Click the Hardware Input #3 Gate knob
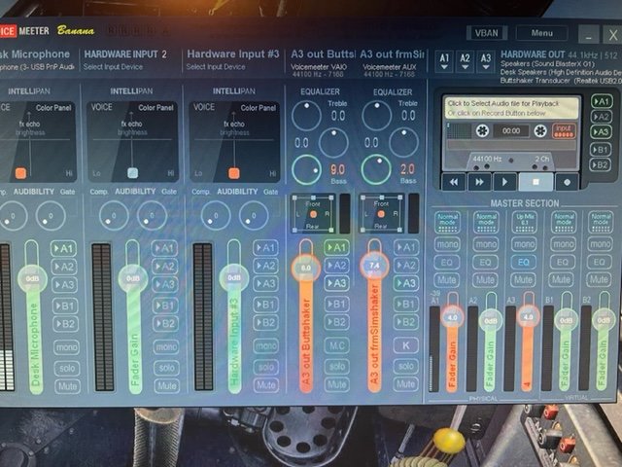 (x=254, y=216)
